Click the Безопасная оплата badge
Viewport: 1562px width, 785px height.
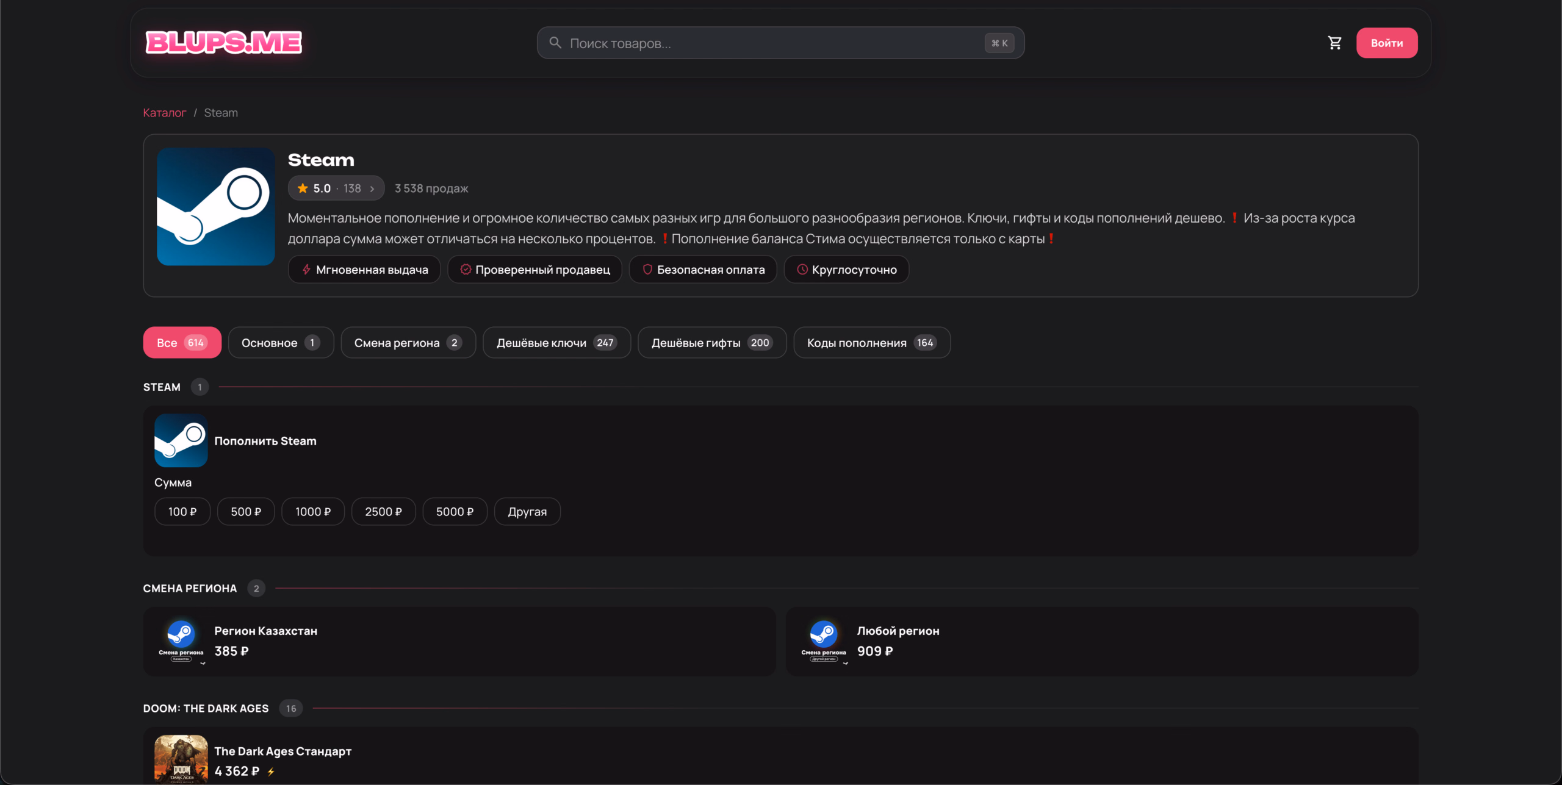703,269
